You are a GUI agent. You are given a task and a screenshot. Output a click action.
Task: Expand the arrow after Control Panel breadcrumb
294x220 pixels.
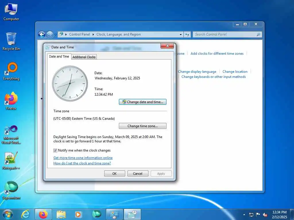point(93,34)
